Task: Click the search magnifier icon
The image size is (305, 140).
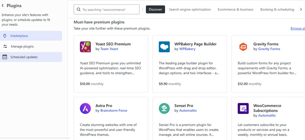Action: [79, 9]
